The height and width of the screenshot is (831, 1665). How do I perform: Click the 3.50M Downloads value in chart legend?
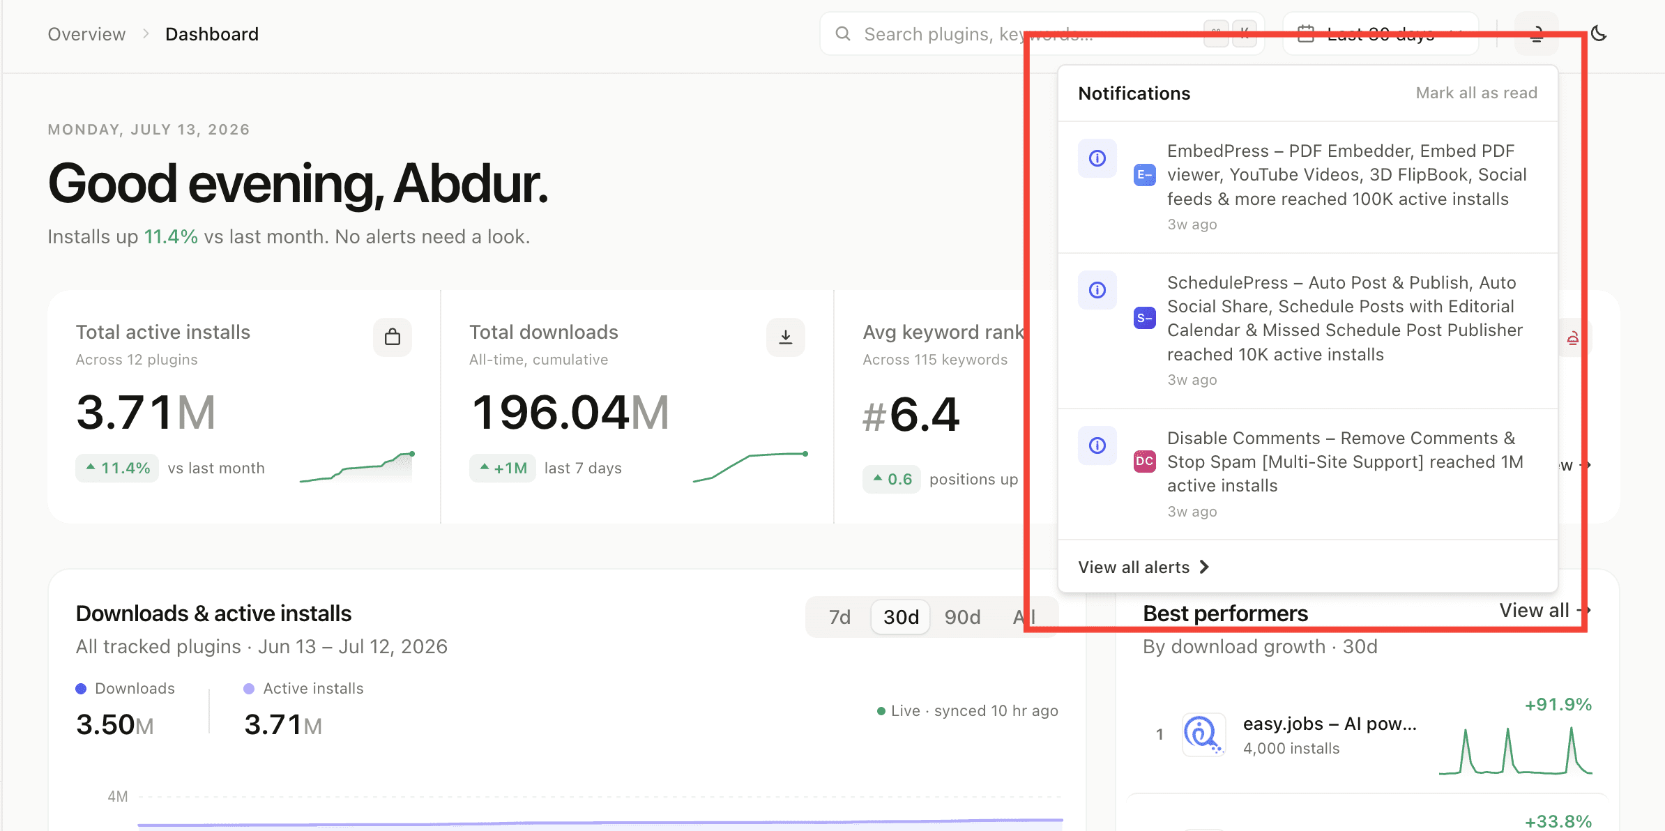pos(115,725)
